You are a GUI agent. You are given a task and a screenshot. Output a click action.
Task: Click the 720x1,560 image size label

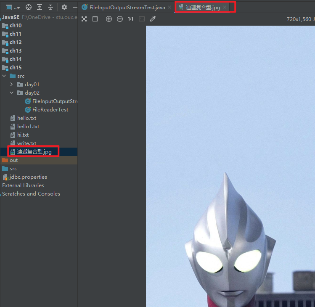299,19
